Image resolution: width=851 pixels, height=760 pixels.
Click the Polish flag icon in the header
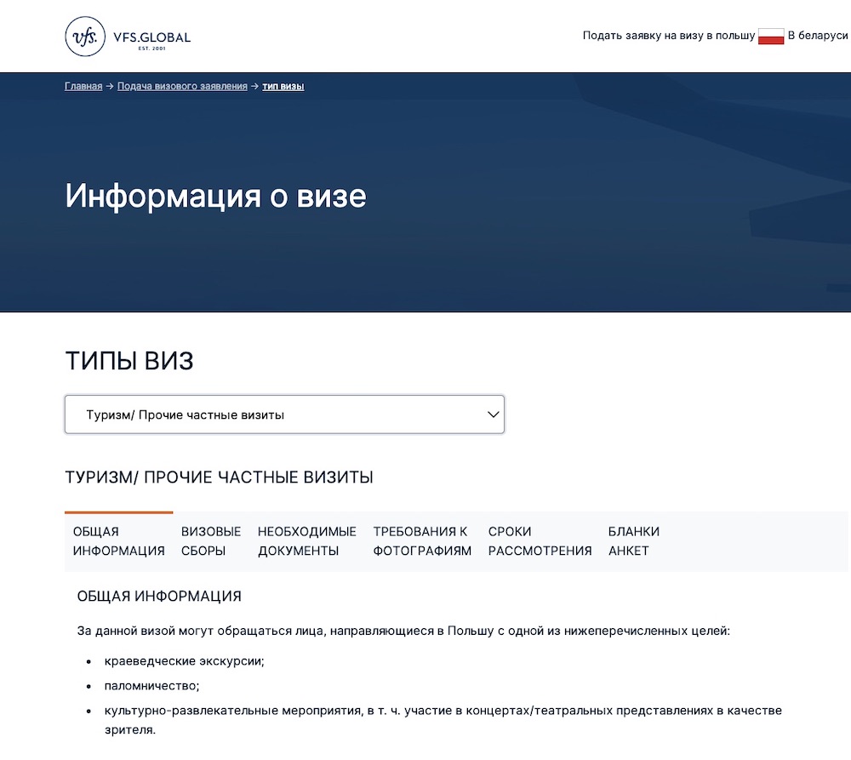tap(772, 36)
